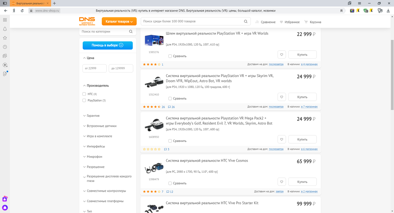Open the collections icon in browser sidebar
The image size is (394, 213).
(5, 56)
